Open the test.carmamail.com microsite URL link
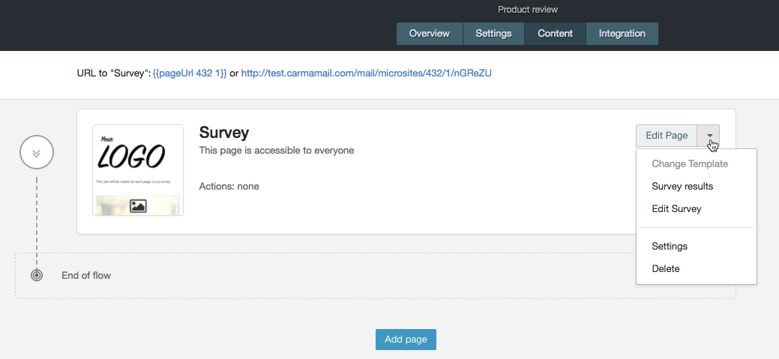Viewport: 779px width, 359px height. point(366,73)
